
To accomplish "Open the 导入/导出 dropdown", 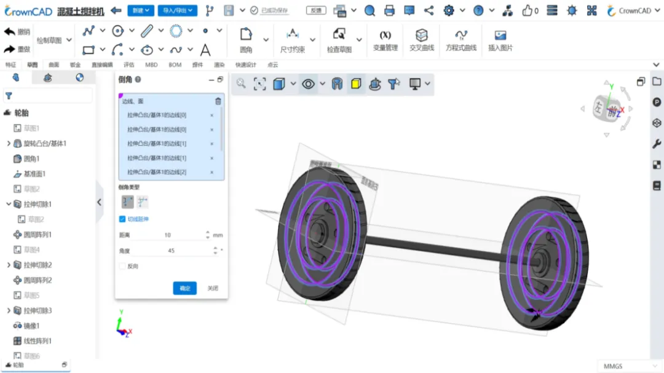I will 178,10.
